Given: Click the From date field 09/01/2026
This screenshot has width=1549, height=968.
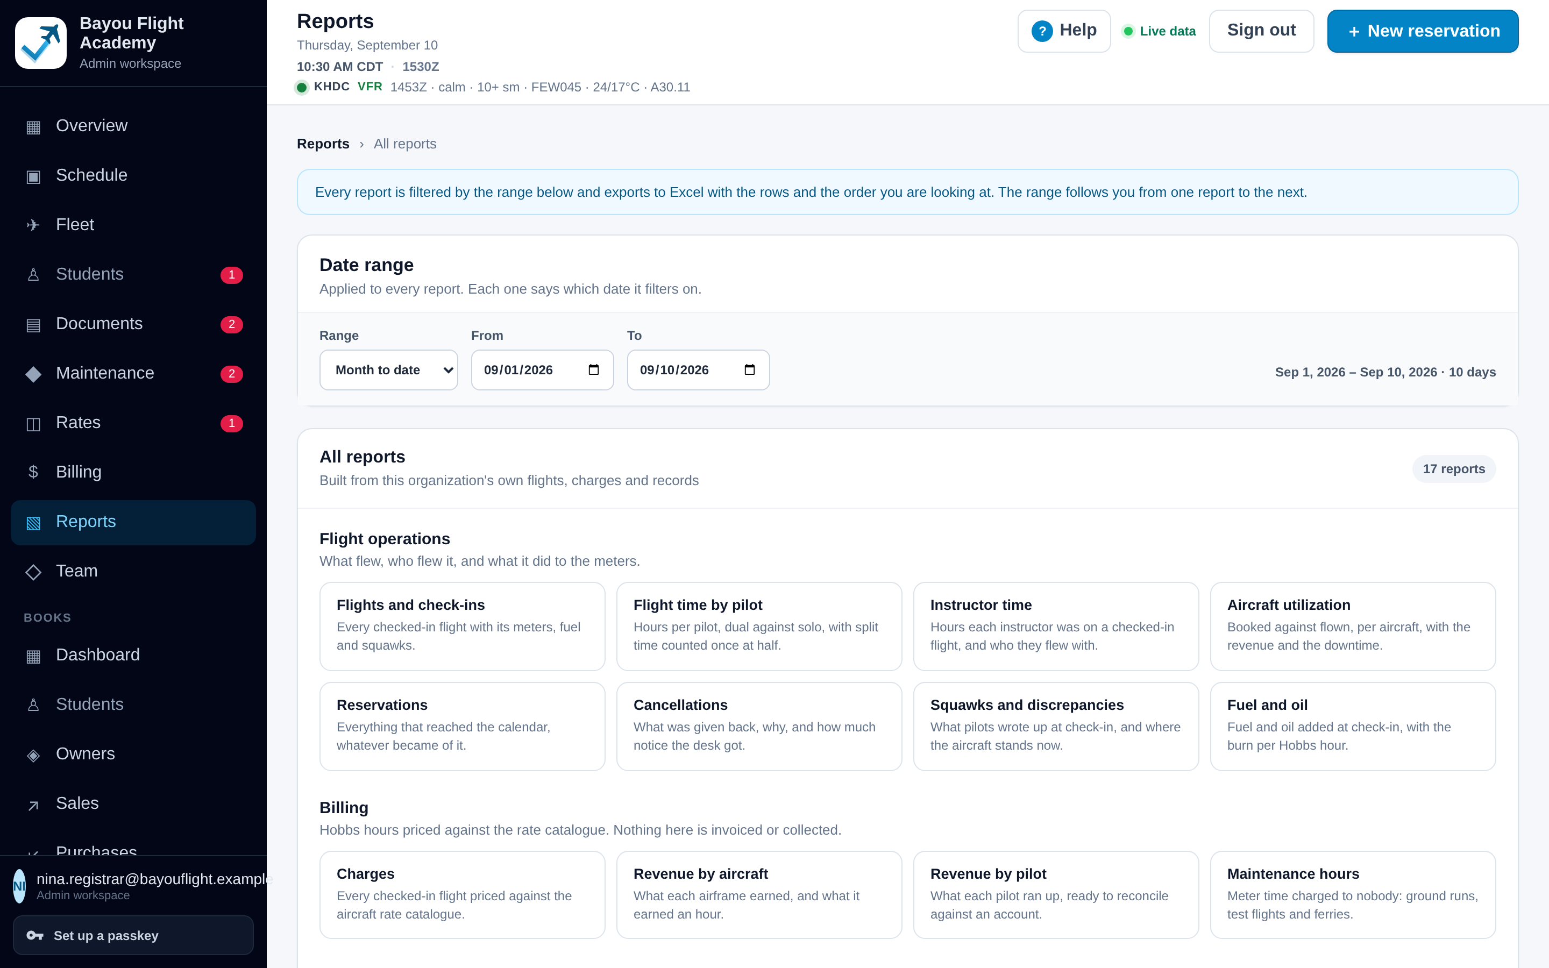Looking at the screenshot, I should [542, 370].
